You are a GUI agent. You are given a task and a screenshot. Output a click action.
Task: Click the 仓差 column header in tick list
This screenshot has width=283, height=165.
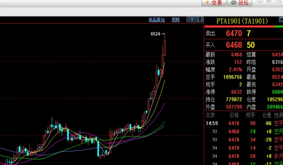[x=266, y=115]
